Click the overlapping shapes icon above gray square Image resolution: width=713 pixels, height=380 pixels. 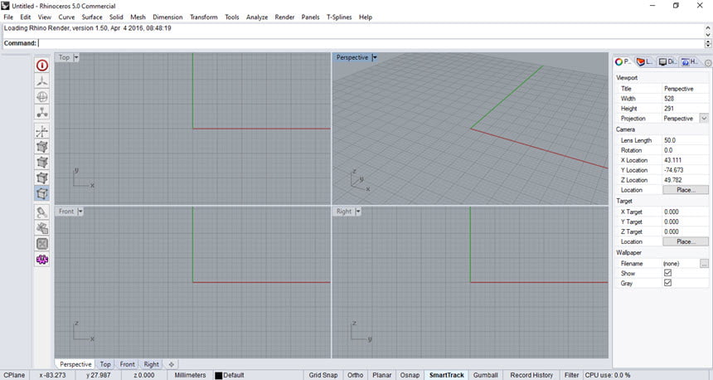click(x=41, y=228)
